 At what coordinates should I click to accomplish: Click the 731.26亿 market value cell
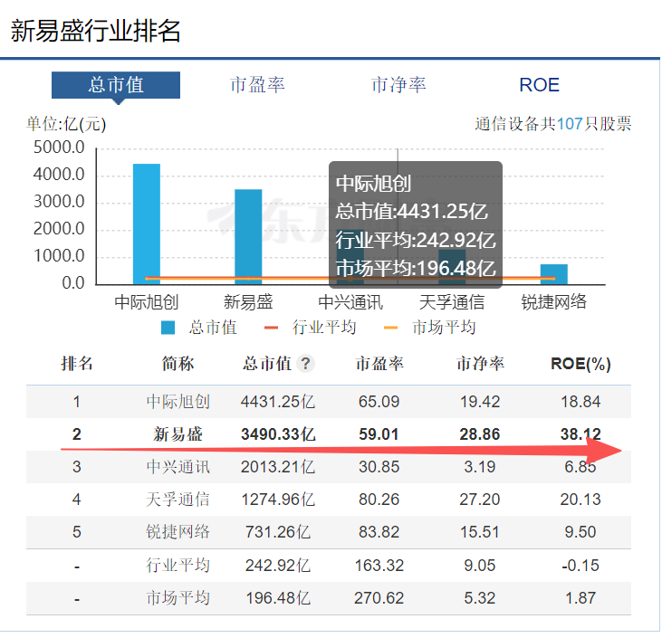(278, 532)
